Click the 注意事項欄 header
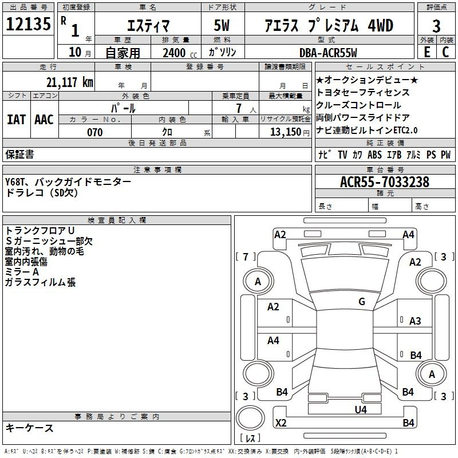Viewport: 458px width, 458px height. tap(157, 169)
